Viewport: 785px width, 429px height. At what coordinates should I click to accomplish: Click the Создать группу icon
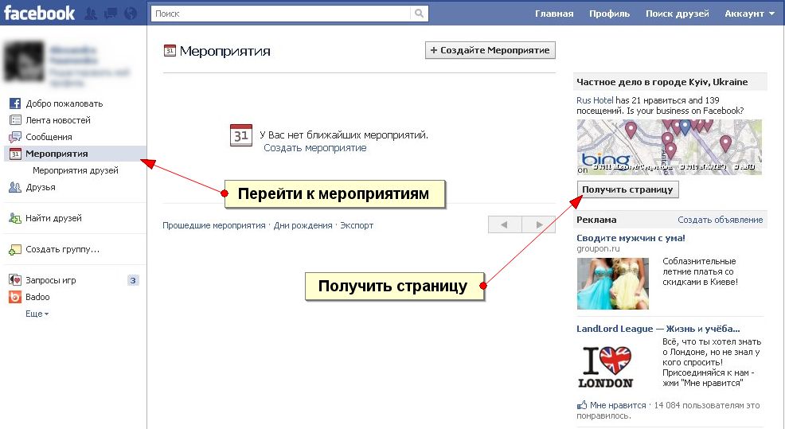(15, 249)
